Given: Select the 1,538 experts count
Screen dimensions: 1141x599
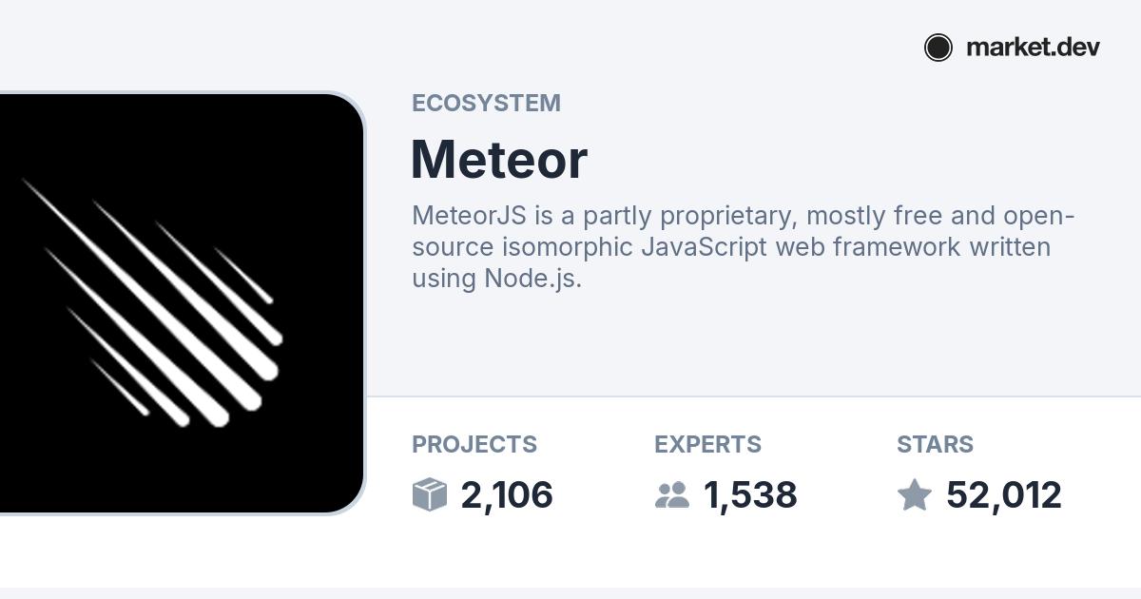Looking at the screenshot, I should pyautogui.click(x=750, y=495).
